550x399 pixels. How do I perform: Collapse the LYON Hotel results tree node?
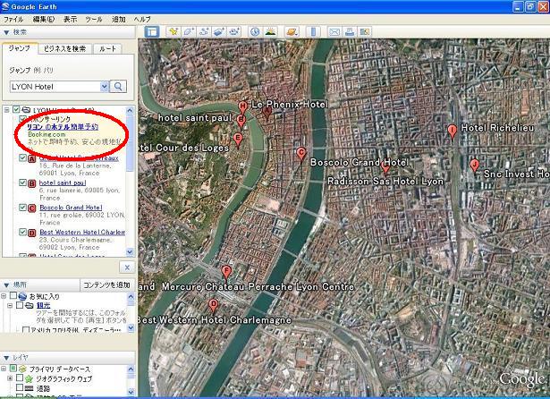pos(6,110)
